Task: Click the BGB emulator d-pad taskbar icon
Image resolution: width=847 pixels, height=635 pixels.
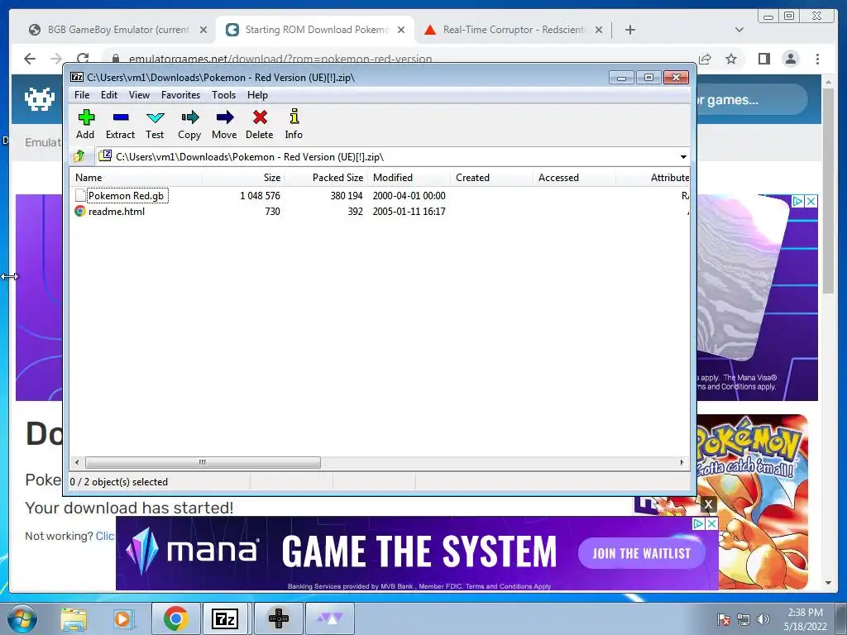Action: (279, 618)
